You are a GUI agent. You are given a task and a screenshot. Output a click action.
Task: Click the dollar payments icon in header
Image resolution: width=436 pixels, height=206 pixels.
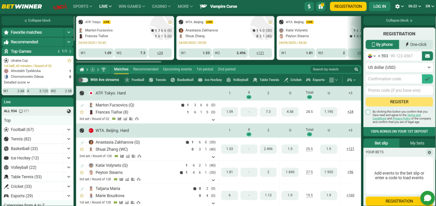[309, 6]
